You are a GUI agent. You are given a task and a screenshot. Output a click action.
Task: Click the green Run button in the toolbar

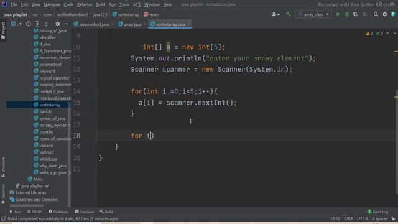coord(338,14)
